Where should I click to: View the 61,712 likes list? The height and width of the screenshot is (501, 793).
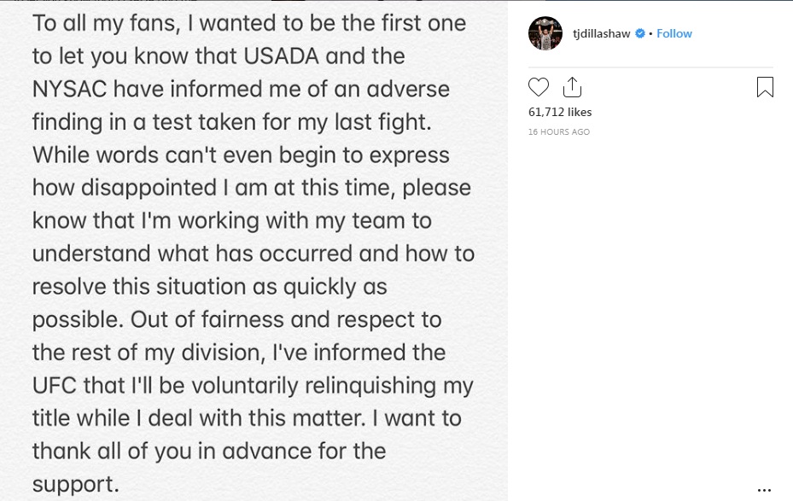tap(560, 112)
